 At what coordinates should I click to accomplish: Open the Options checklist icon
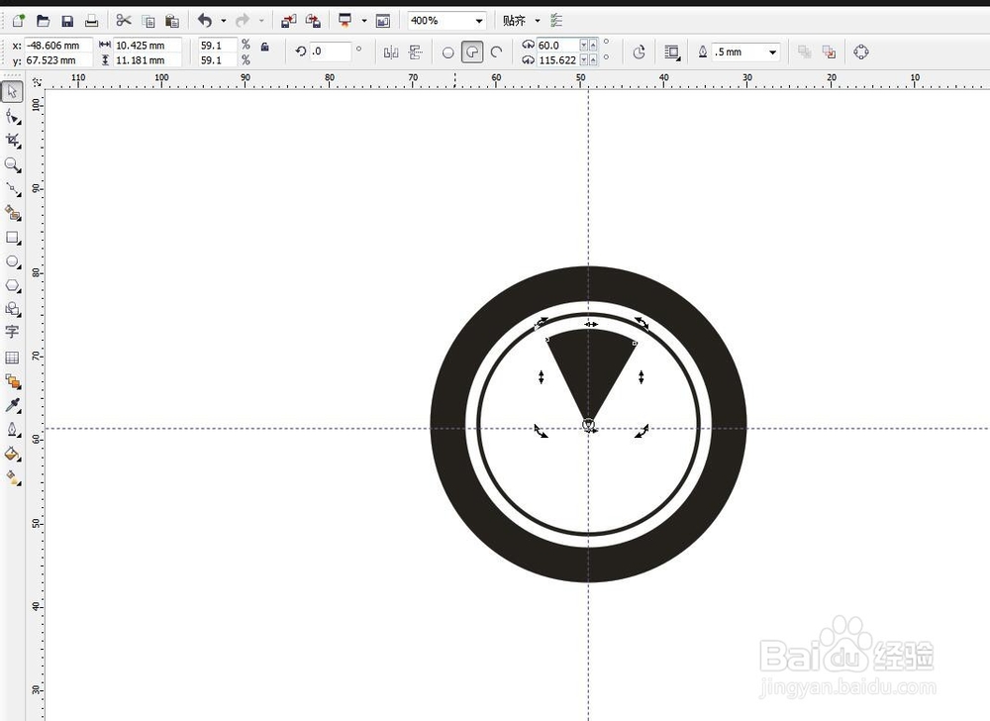556,21
